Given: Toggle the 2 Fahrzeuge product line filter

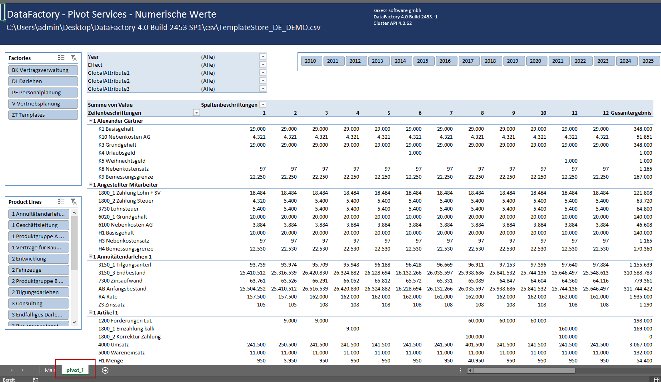Looking at the screenshot, I should [38, 270].
